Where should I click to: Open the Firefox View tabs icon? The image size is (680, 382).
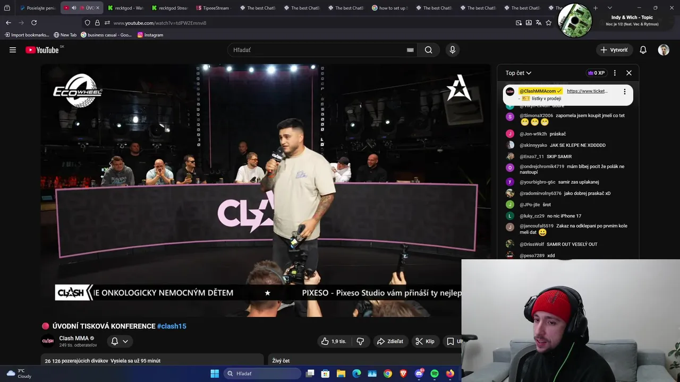pos(7,8)
